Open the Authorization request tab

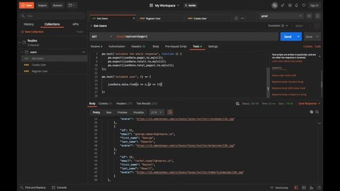pyautogui.click(x=117, y=47)
